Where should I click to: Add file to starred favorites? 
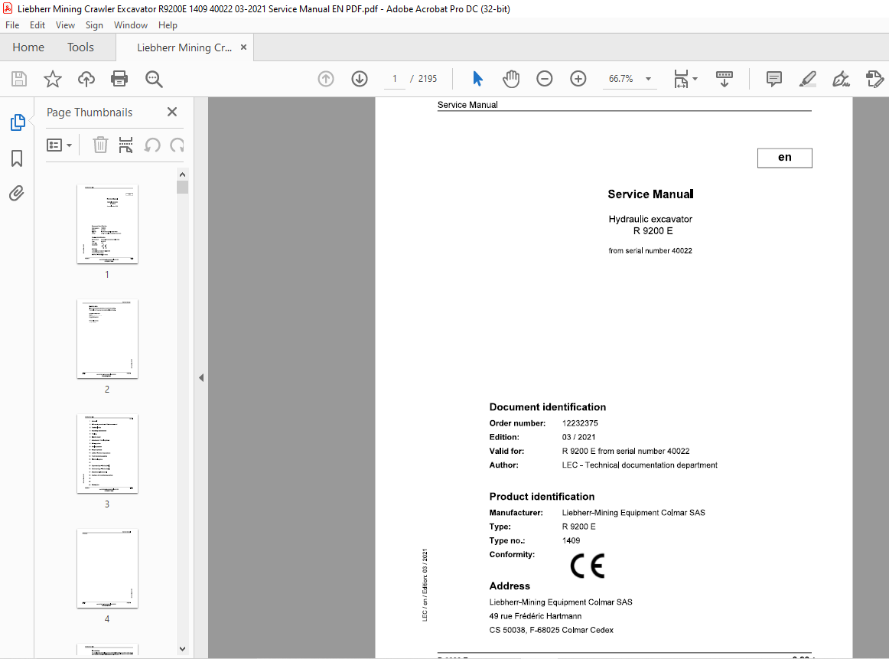point(53,79)
